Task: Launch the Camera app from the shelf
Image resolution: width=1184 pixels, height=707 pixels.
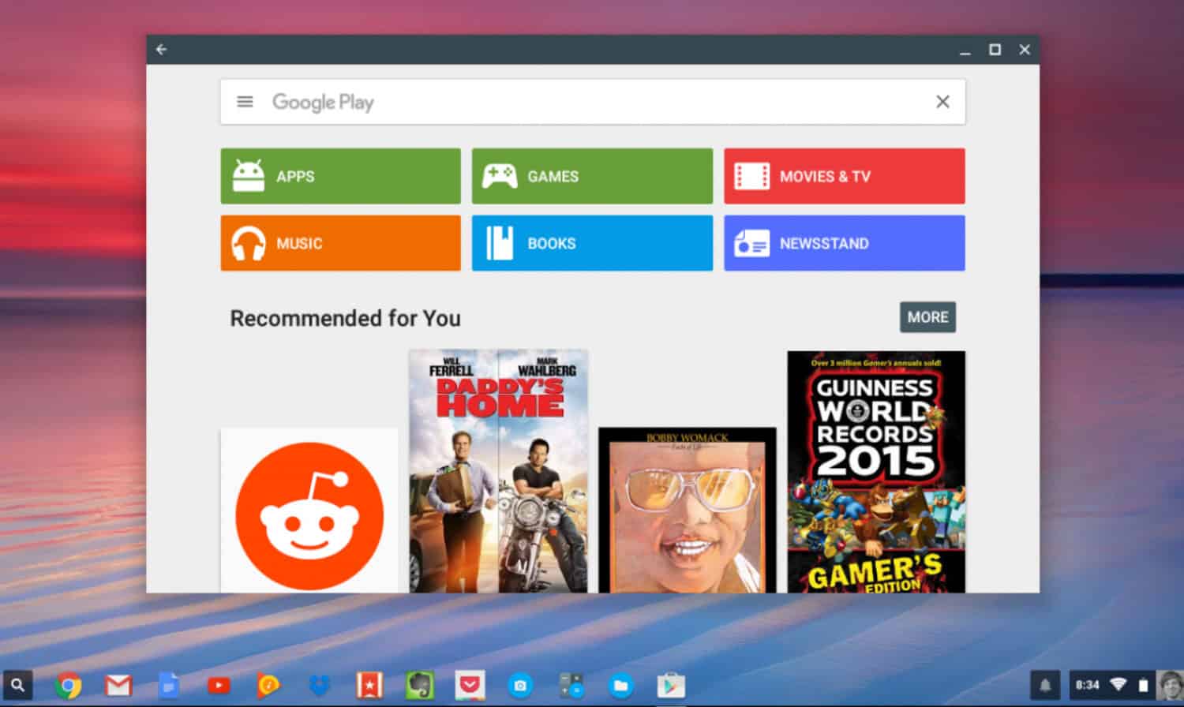Action: pyautogui.click(x=520, y=686)
